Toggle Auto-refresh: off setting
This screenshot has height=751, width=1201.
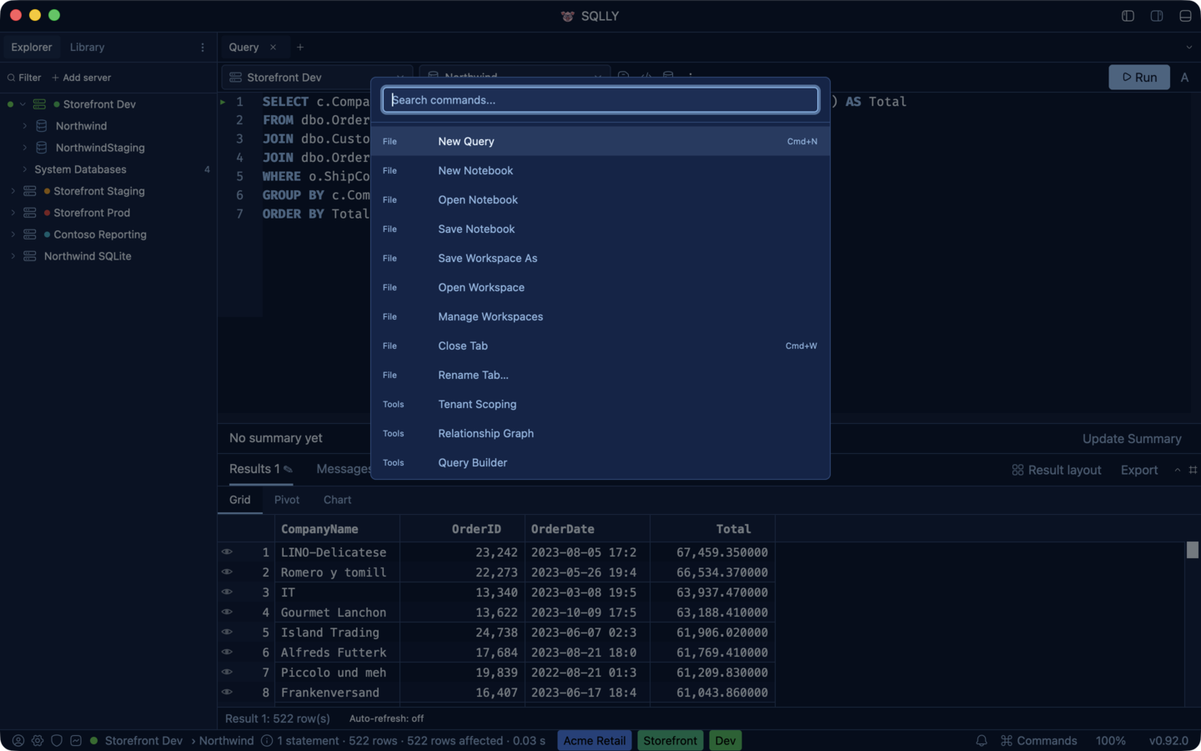click(386, 718)
